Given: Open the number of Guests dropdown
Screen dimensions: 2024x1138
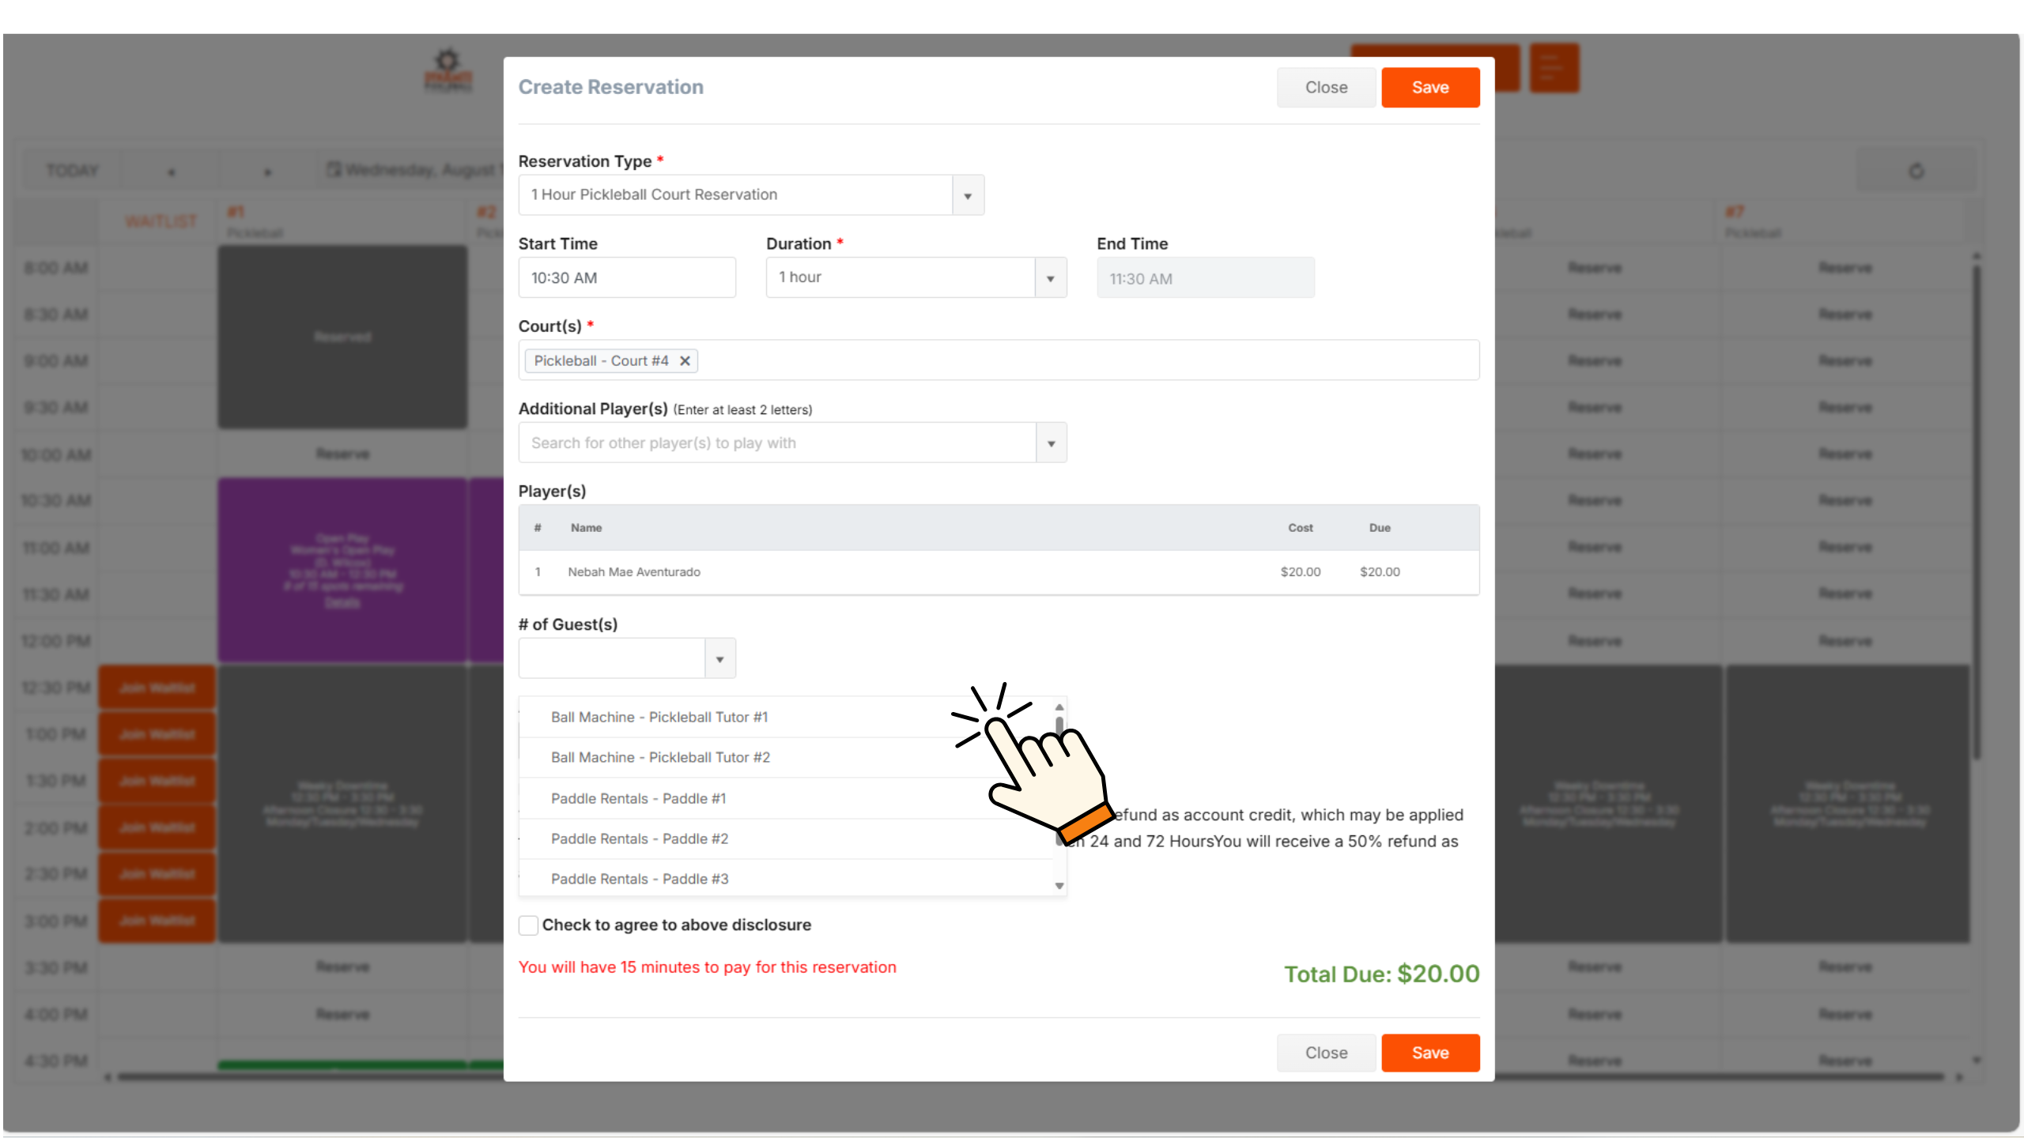Looking at the screenshot, I should [x=719, y=659].
